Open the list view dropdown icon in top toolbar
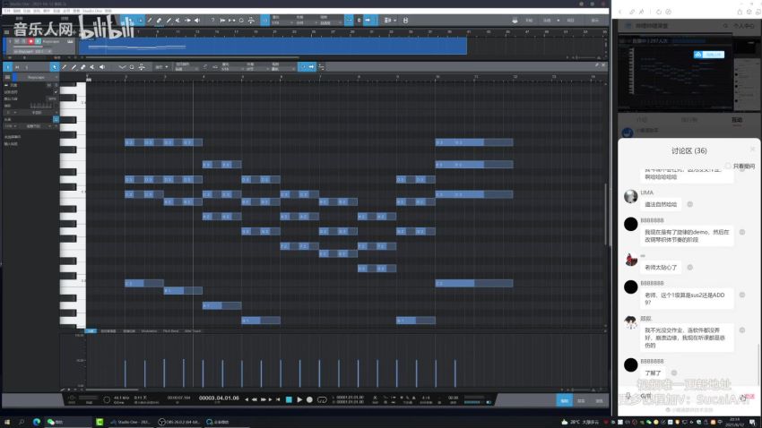Image resolution: width=762 pixels, height=428 pixels. (390, 21)
